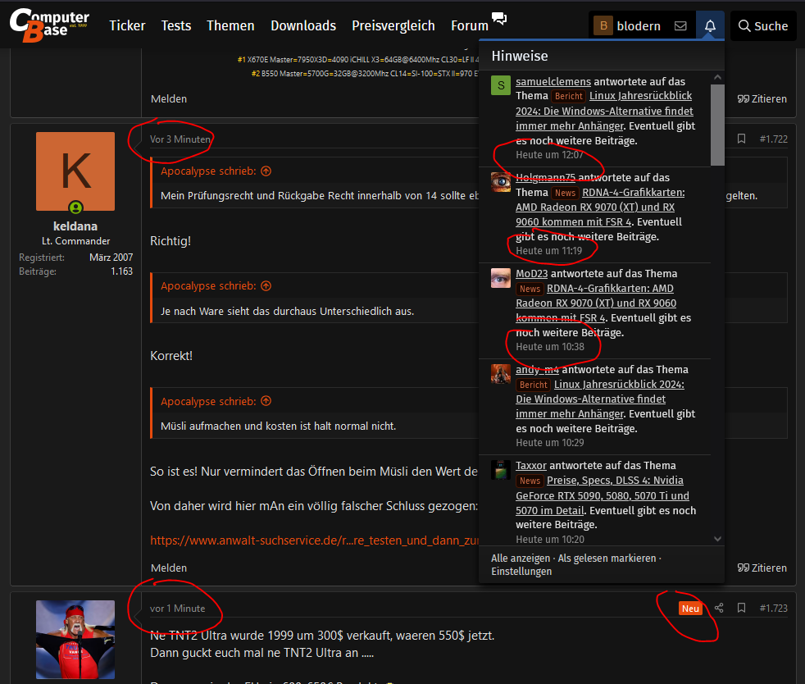805x684 pixels.
Task: Open Linux Jahresrückblick thread from samuelclemens notification
Action: coord(604,111)
